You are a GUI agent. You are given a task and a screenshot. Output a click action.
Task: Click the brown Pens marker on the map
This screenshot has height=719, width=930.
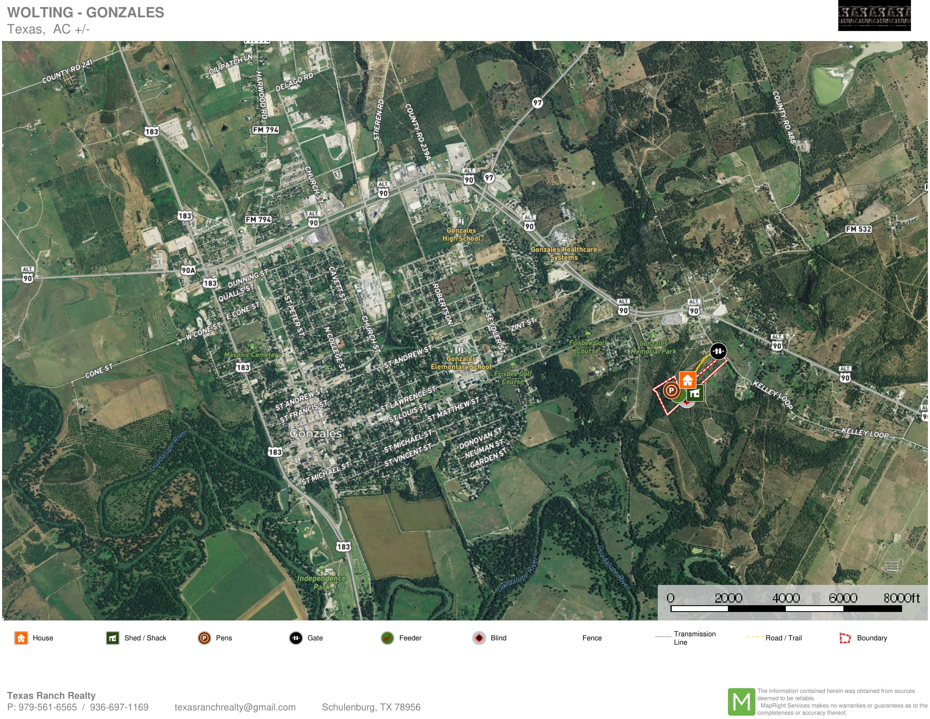click(671, 390)
